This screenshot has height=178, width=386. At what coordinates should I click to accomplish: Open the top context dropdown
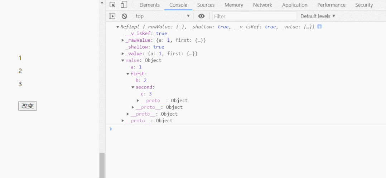coord(163,16)
